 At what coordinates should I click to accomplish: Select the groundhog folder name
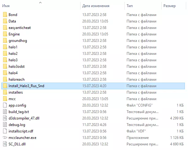click(18, 41)
